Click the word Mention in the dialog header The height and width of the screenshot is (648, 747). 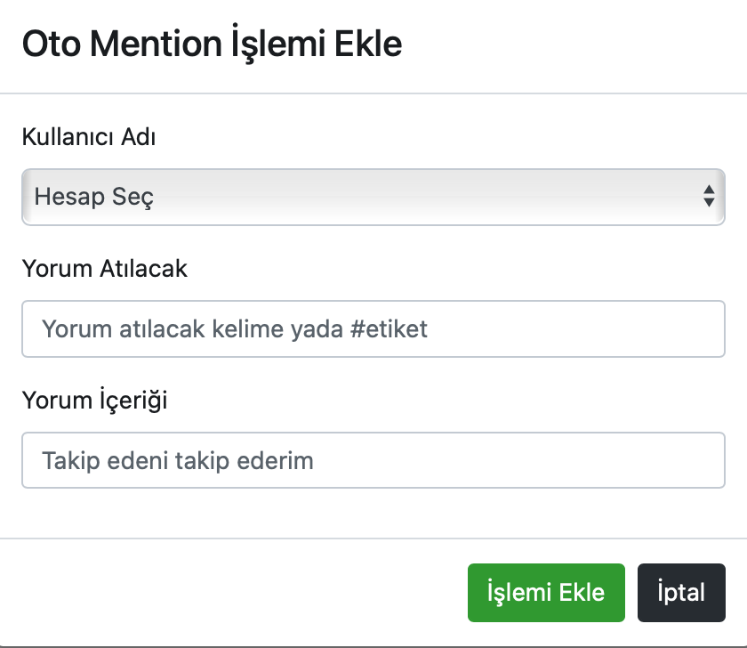[157, 44]
